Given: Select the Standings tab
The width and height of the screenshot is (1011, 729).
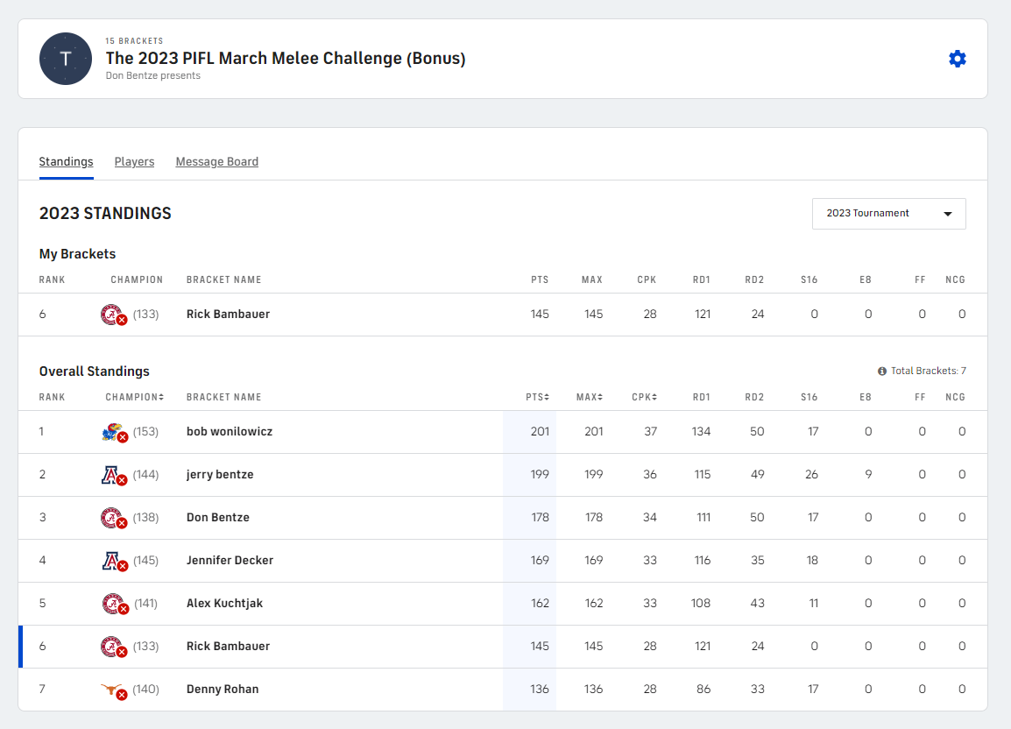Looking at the screenshot, I should (66, 161).
